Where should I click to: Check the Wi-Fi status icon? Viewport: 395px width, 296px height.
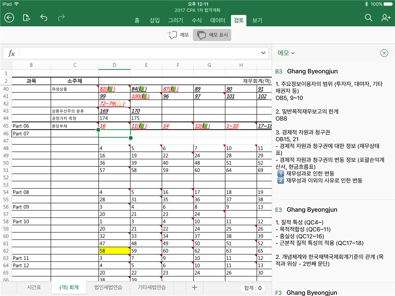17,4
